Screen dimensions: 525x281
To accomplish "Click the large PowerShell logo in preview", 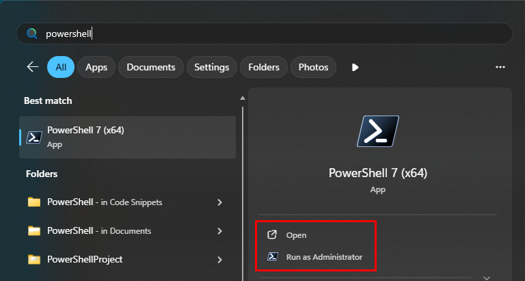I will (378, 131).
